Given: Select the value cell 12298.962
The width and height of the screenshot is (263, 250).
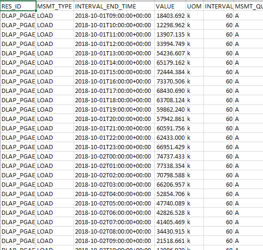Looking at the screenshot, I should (170, 25).
